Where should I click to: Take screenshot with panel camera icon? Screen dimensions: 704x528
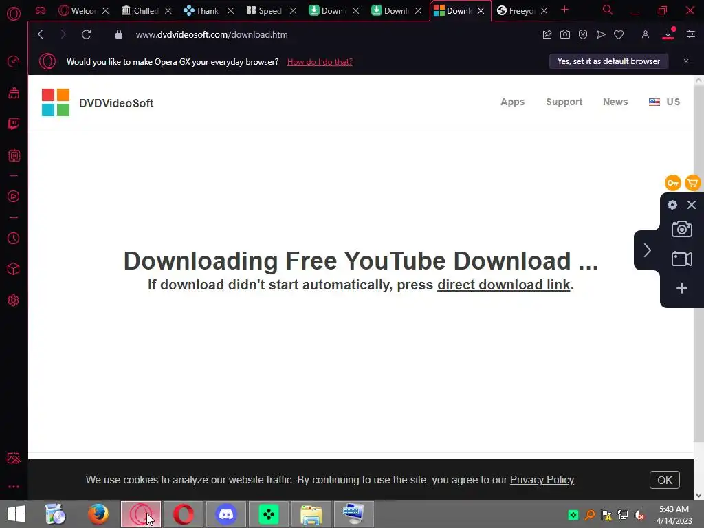[681, 229]
